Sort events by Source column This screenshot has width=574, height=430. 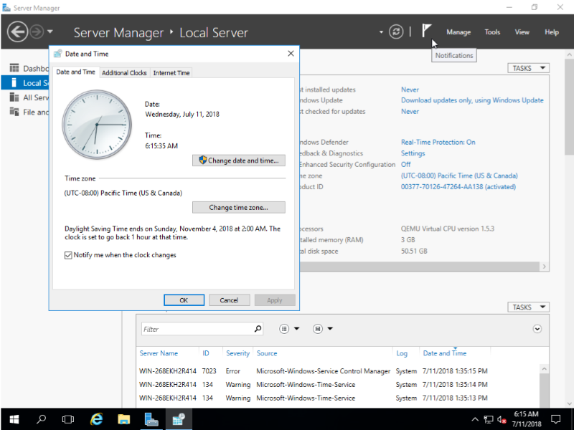coord(267,353)
